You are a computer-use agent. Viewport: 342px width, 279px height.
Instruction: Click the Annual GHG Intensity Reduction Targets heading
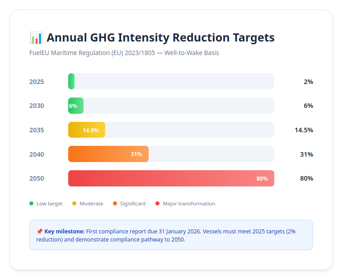(160, 37)
